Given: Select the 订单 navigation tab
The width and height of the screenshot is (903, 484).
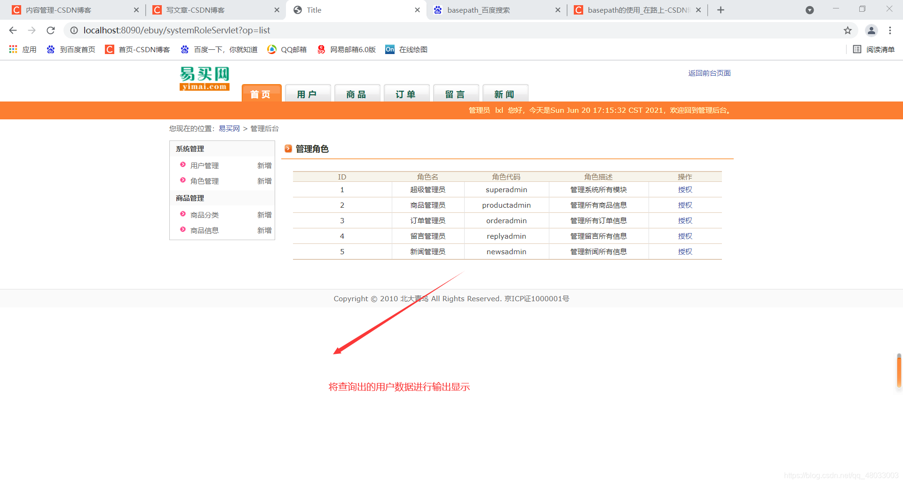Looking at the screenshot, I should click(407, 94).
